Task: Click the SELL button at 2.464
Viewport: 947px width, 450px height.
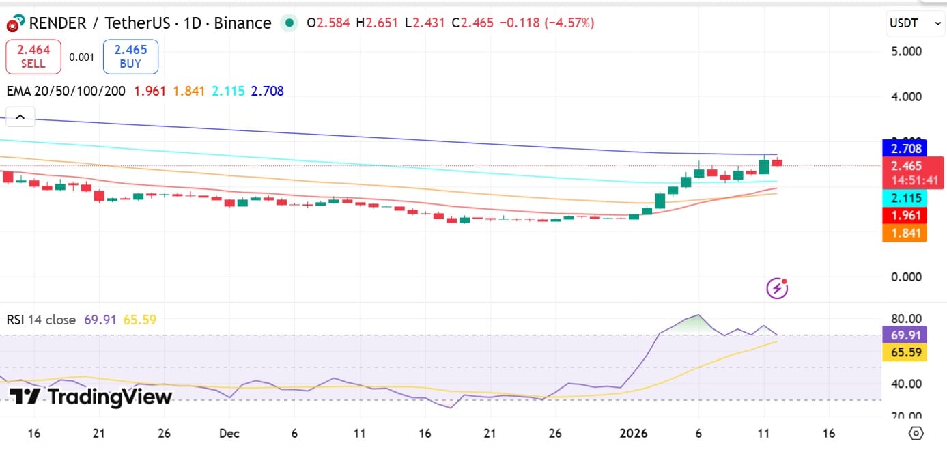Action: 33,57
